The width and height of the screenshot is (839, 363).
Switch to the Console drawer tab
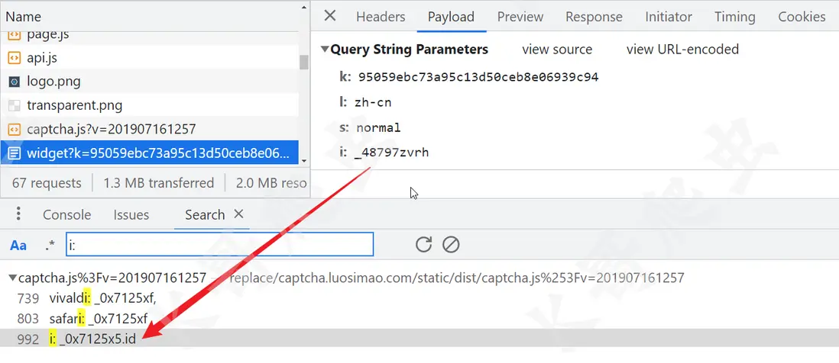[x=66, y=215]
